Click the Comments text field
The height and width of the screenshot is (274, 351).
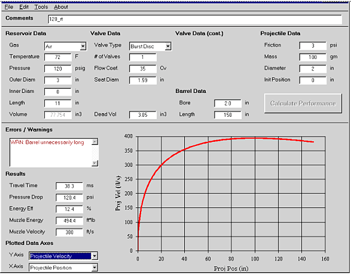tap(195, 20)
